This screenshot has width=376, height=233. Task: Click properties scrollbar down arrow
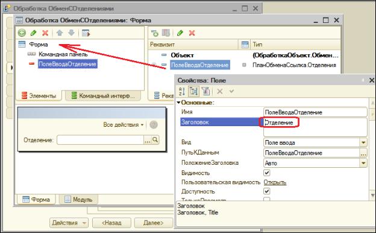372,195
